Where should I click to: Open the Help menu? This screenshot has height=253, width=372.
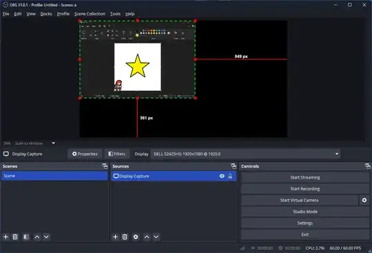pos(130,14)
